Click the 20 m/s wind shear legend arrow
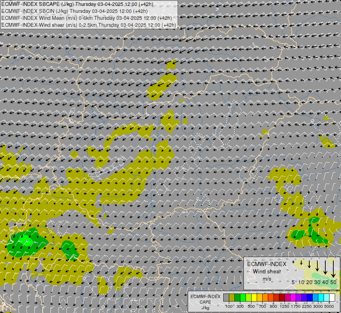 tap(309, 264)
